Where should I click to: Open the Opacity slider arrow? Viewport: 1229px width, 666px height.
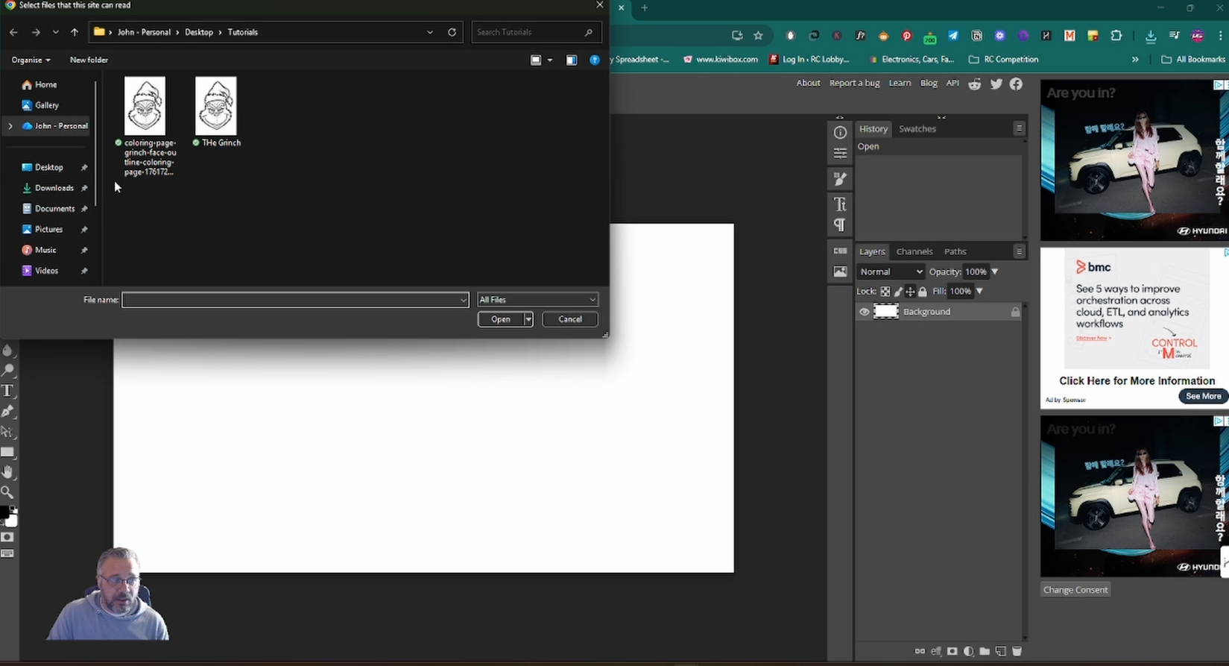click(994, 271)
